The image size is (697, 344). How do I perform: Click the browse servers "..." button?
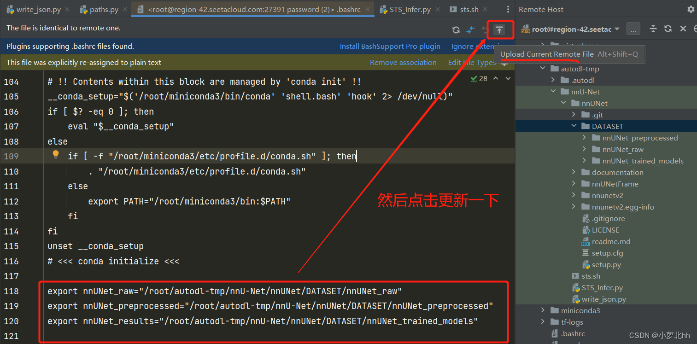633,29
